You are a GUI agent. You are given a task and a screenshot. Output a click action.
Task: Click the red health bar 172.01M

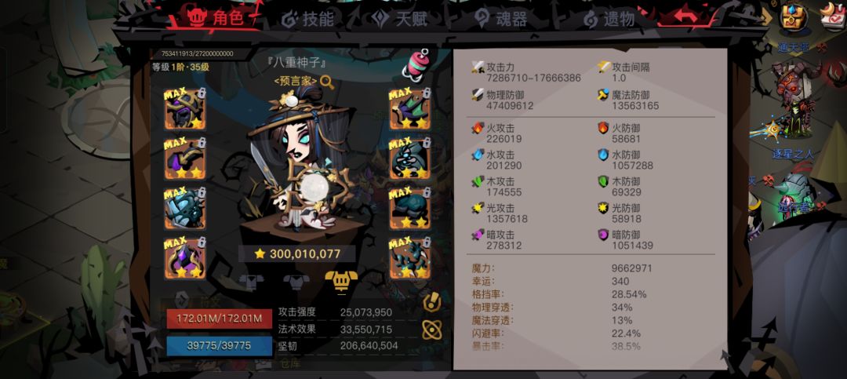click(x=220, y=319)
